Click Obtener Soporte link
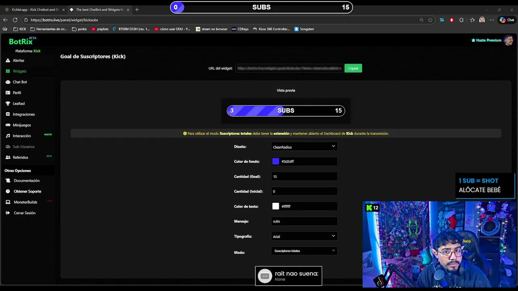This screenshot has width=518, height=291. coord(28,191)
